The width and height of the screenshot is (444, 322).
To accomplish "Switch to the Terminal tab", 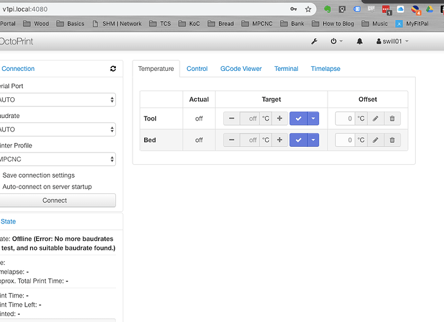I will pos(286,69).
